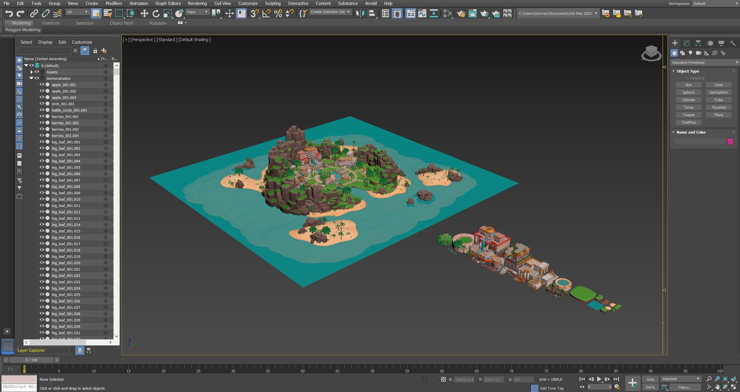Open the object color swatch
The height and width of the screenshot is (392, 740).
click(730, 141)
